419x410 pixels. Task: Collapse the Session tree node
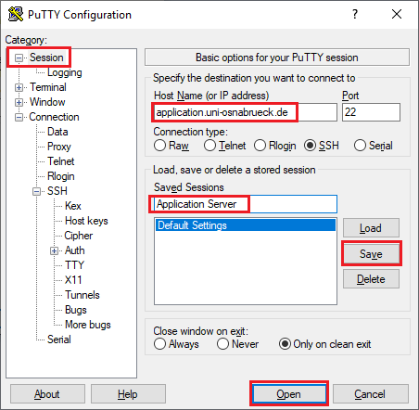coord(19,58)
